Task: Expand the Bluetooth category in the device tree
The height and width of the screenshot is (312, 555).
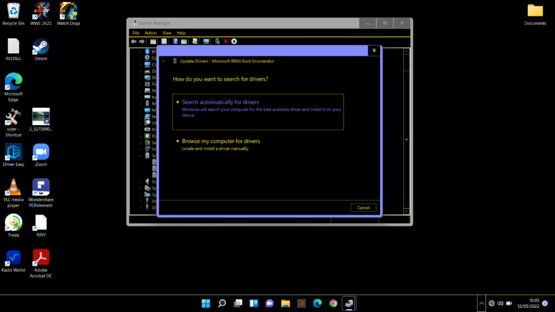Action: 140,50
